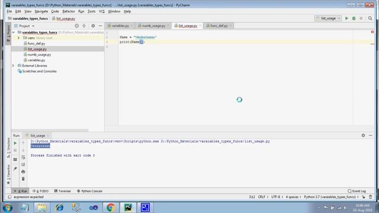Start debugging with the bug icon

[354, 18]
